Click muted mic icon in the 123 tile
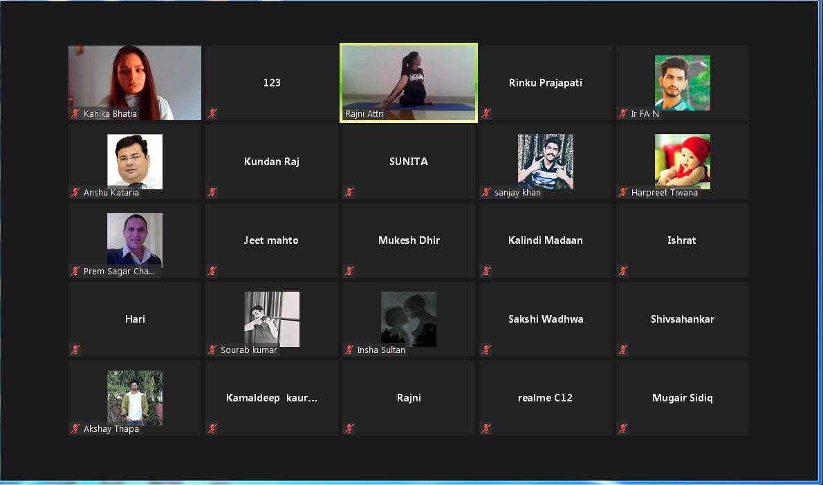This screenshot has height=485, width=823. (212, 113)
